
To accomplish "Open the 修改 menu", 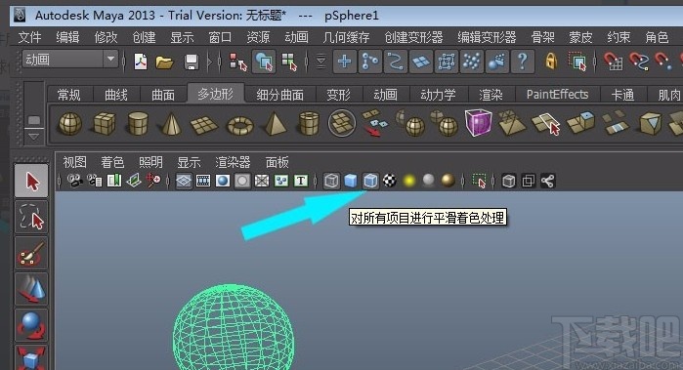I will click(x=106, y=37).
